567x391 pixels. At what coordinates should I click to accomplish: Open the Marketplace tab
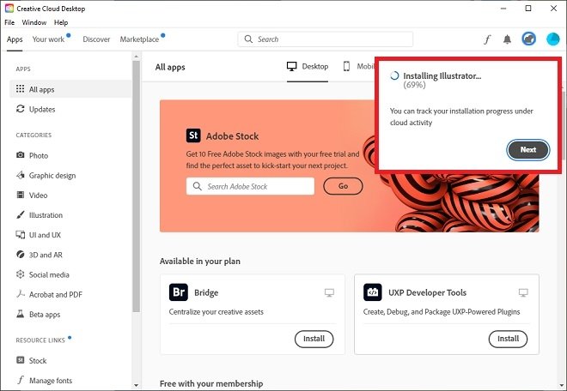pyautogui.click(x=139, y=39)
